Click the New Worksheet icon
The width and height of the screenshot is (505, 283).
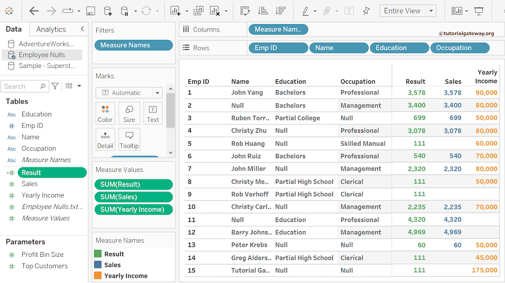pos(175,11)
